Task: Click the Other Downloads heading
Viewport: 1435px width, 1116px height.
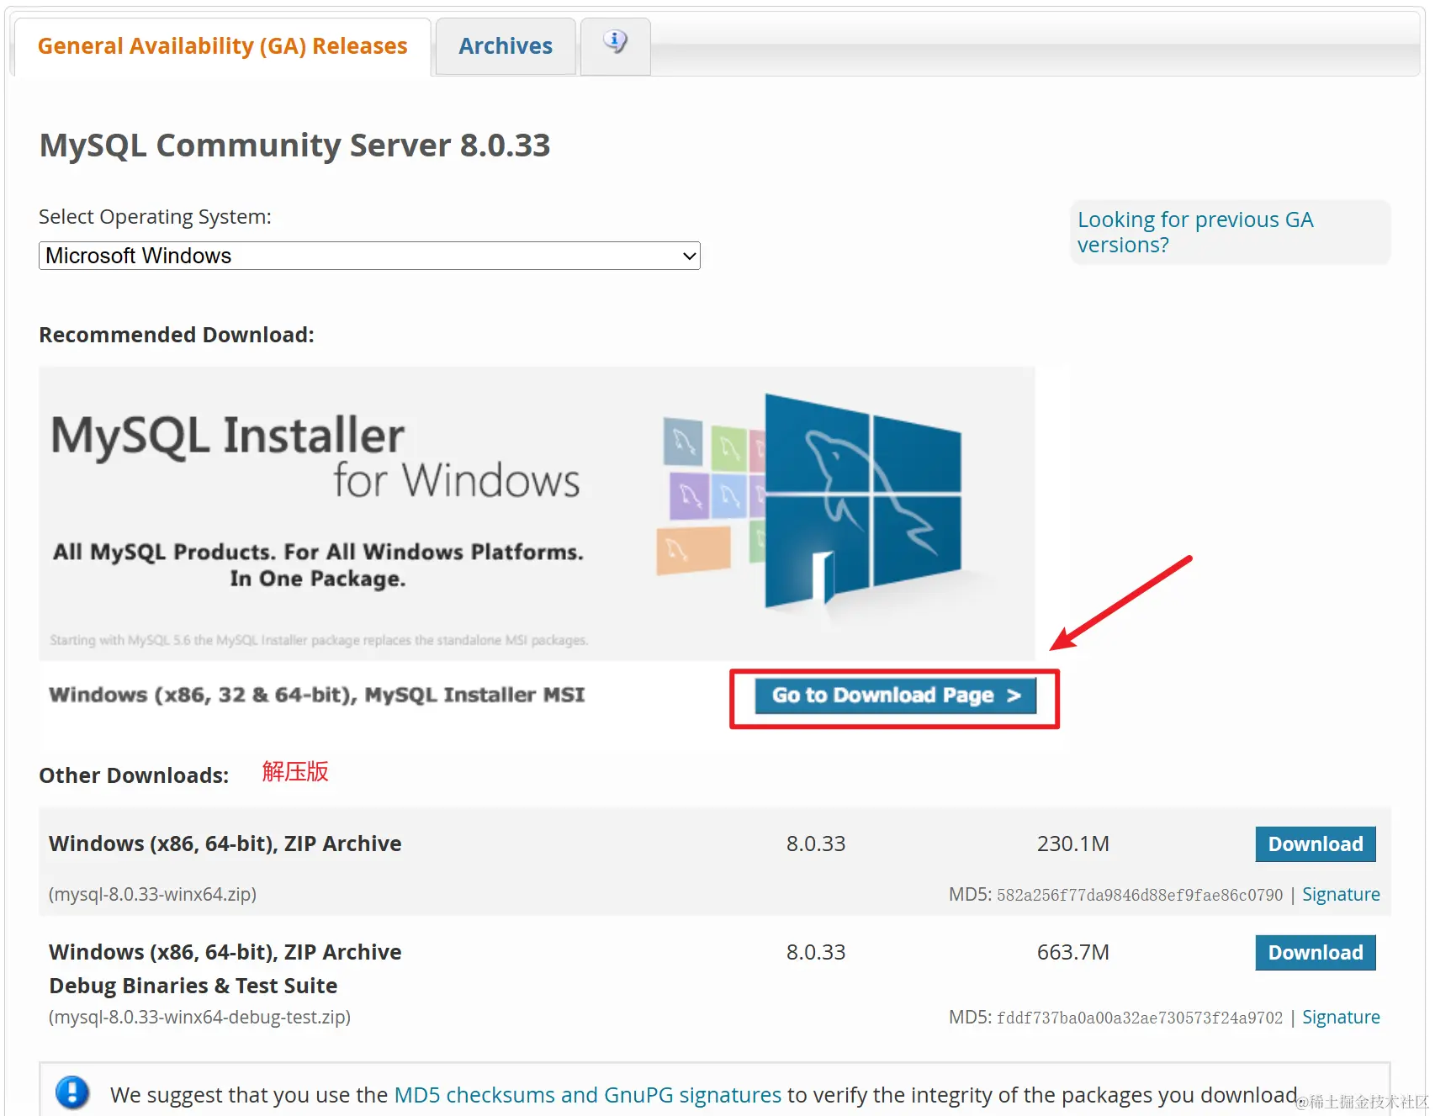Action: [x=134, y=775]
